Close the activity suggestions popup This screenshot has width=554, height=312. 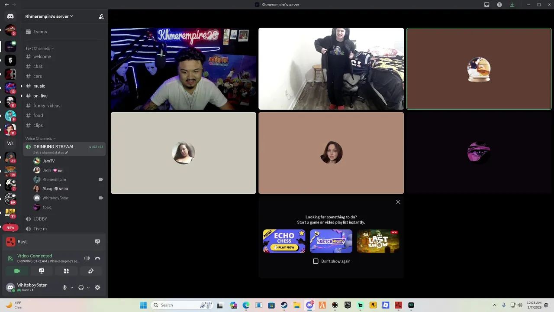coord(398,202)
